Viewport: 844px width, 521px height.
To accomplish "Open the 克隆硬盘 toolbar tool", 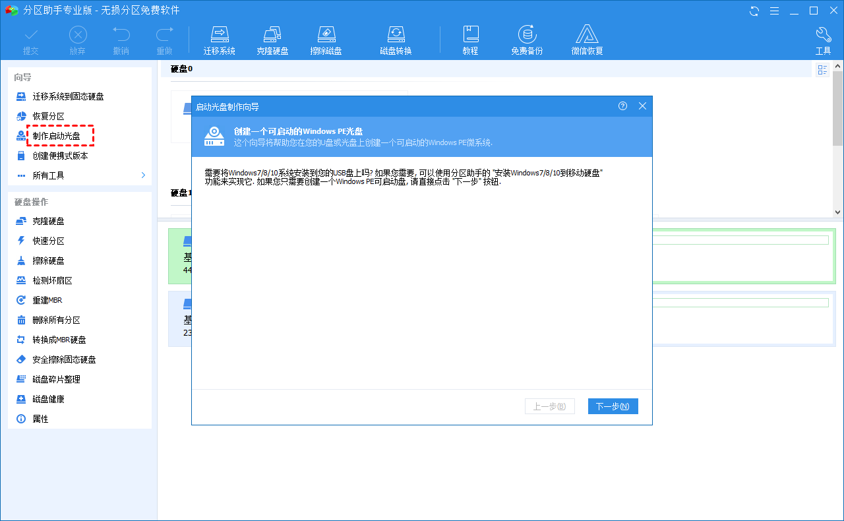I will tap(272, 40).
